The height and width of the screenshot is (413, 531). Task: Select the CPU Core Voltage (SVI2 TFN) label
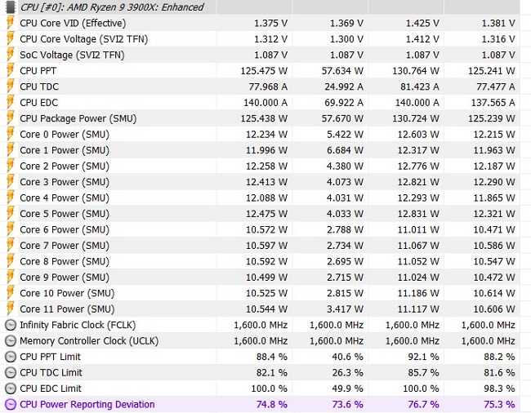[x=84, y=39]
